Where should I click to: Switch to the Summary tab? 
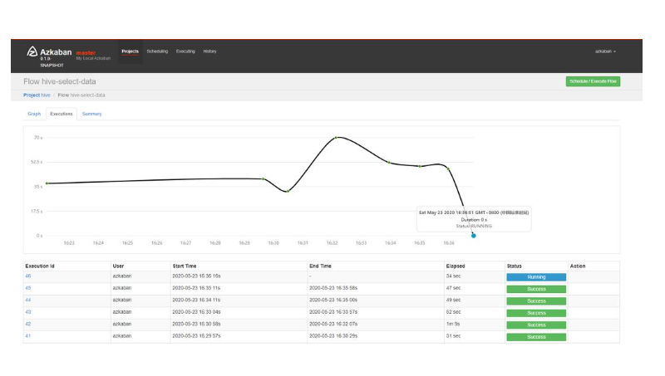(91, 114)
